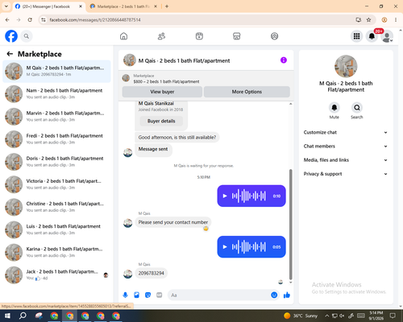Click the chat scrollbar thumb
Screen dimensions: 403x322
290,225
